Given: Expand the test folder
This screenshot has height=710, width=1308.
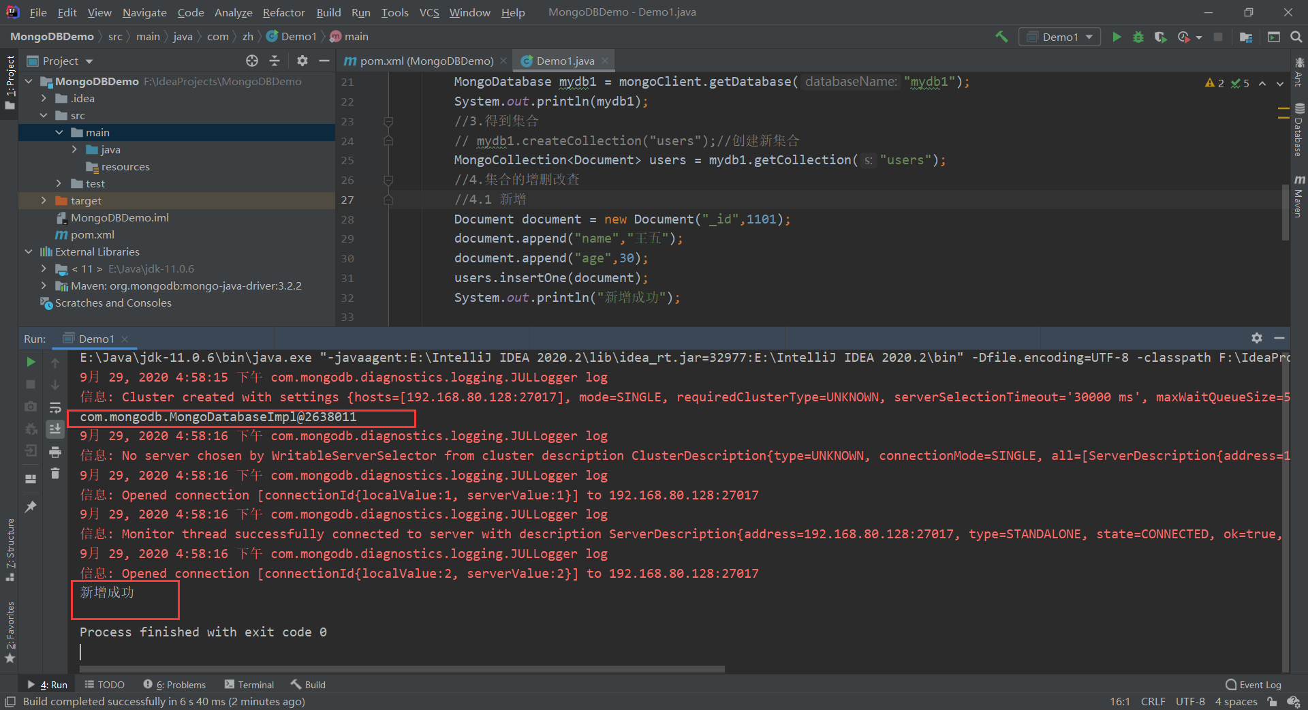Looking at the screenshot, I should (59, 183).
